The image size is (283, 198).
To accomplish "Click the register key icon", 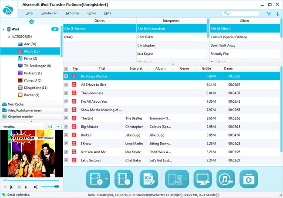I will pos(278,13).
